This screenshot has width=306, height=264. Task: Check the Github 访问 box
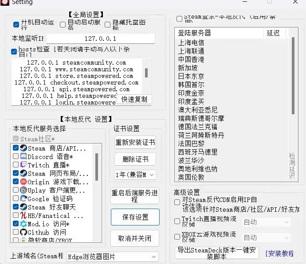(16, 232)
